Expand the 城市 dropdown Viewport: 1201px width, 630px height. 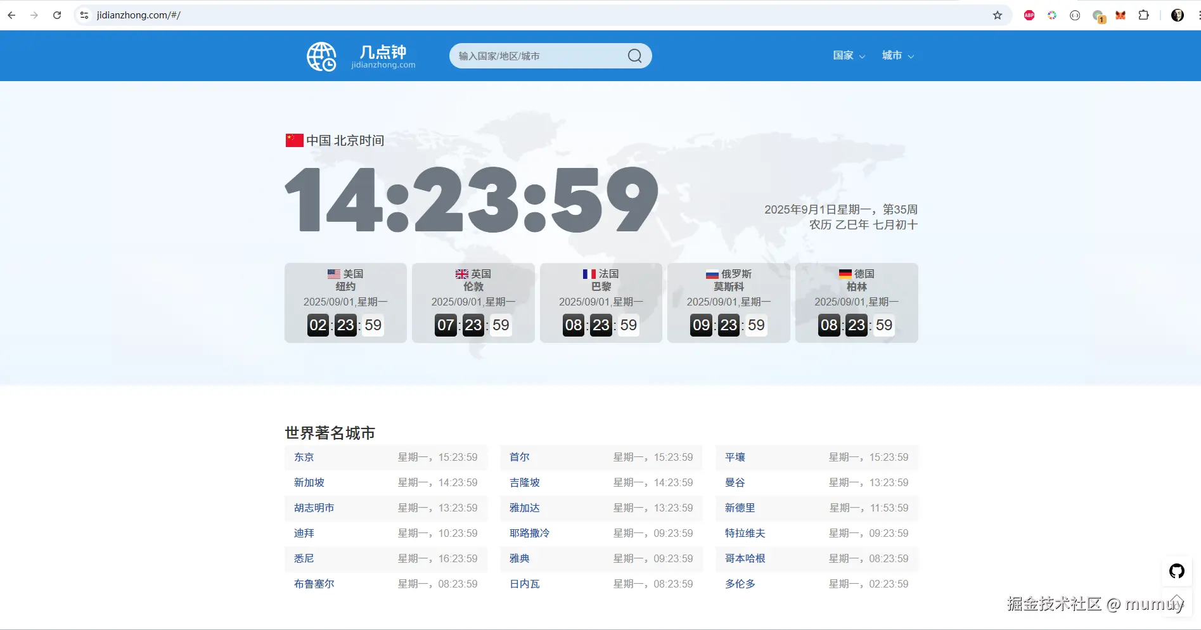point(897,56)
